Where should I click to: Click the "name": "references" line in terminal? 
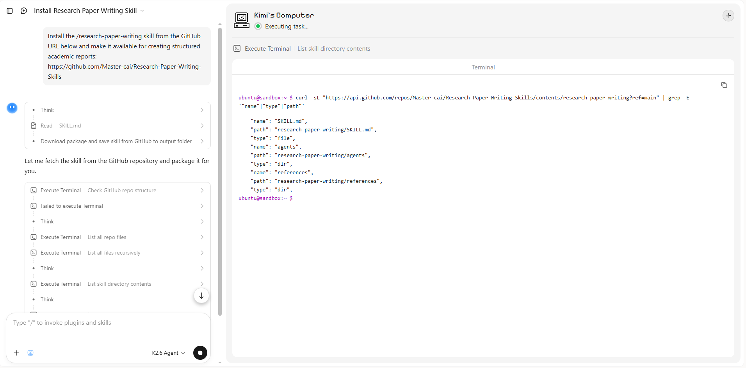[x=281, y=172]
